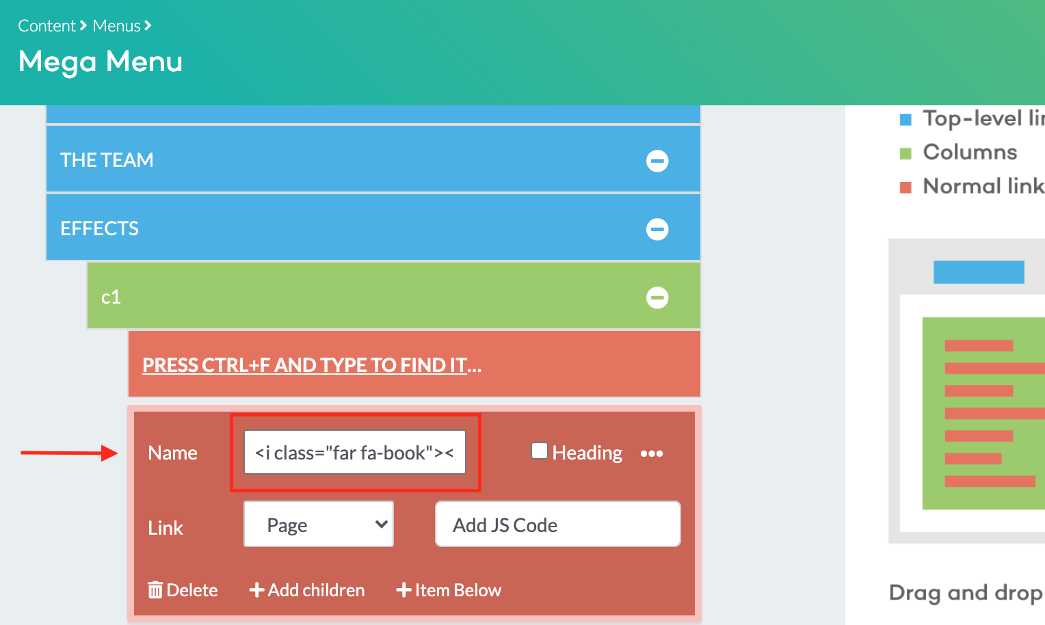Click the Delete trash icon

point(155,589)
